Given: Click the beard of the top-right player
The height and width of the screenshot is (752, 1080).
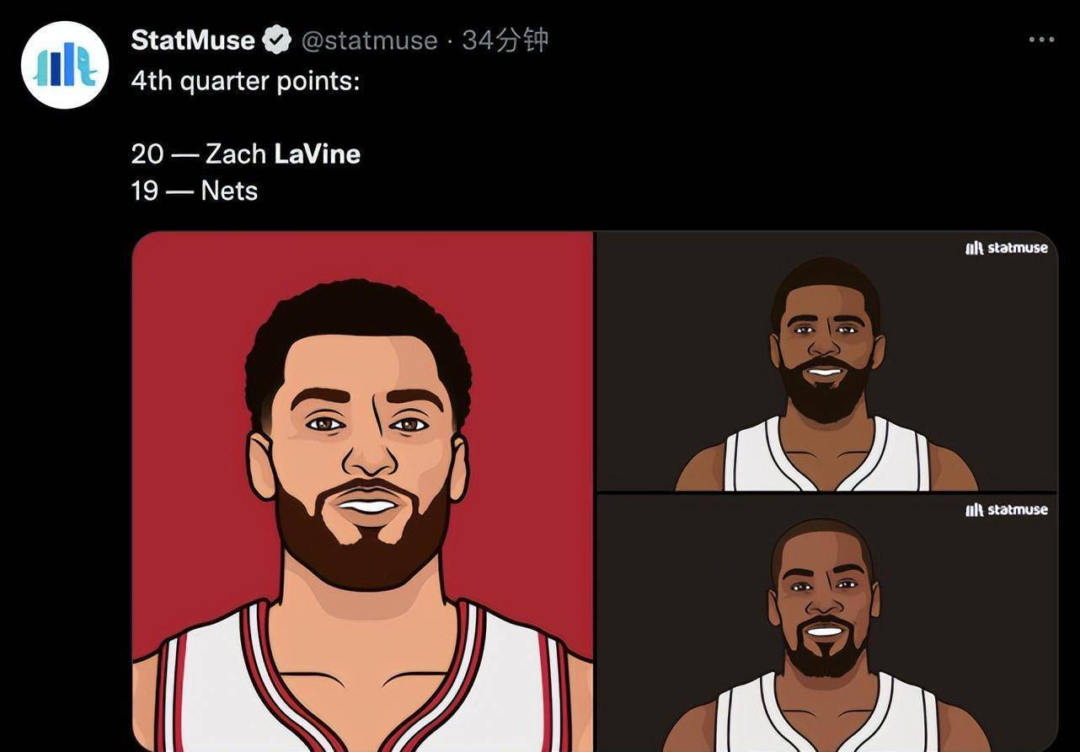Looking at the screenshot, I should point(825,392).
